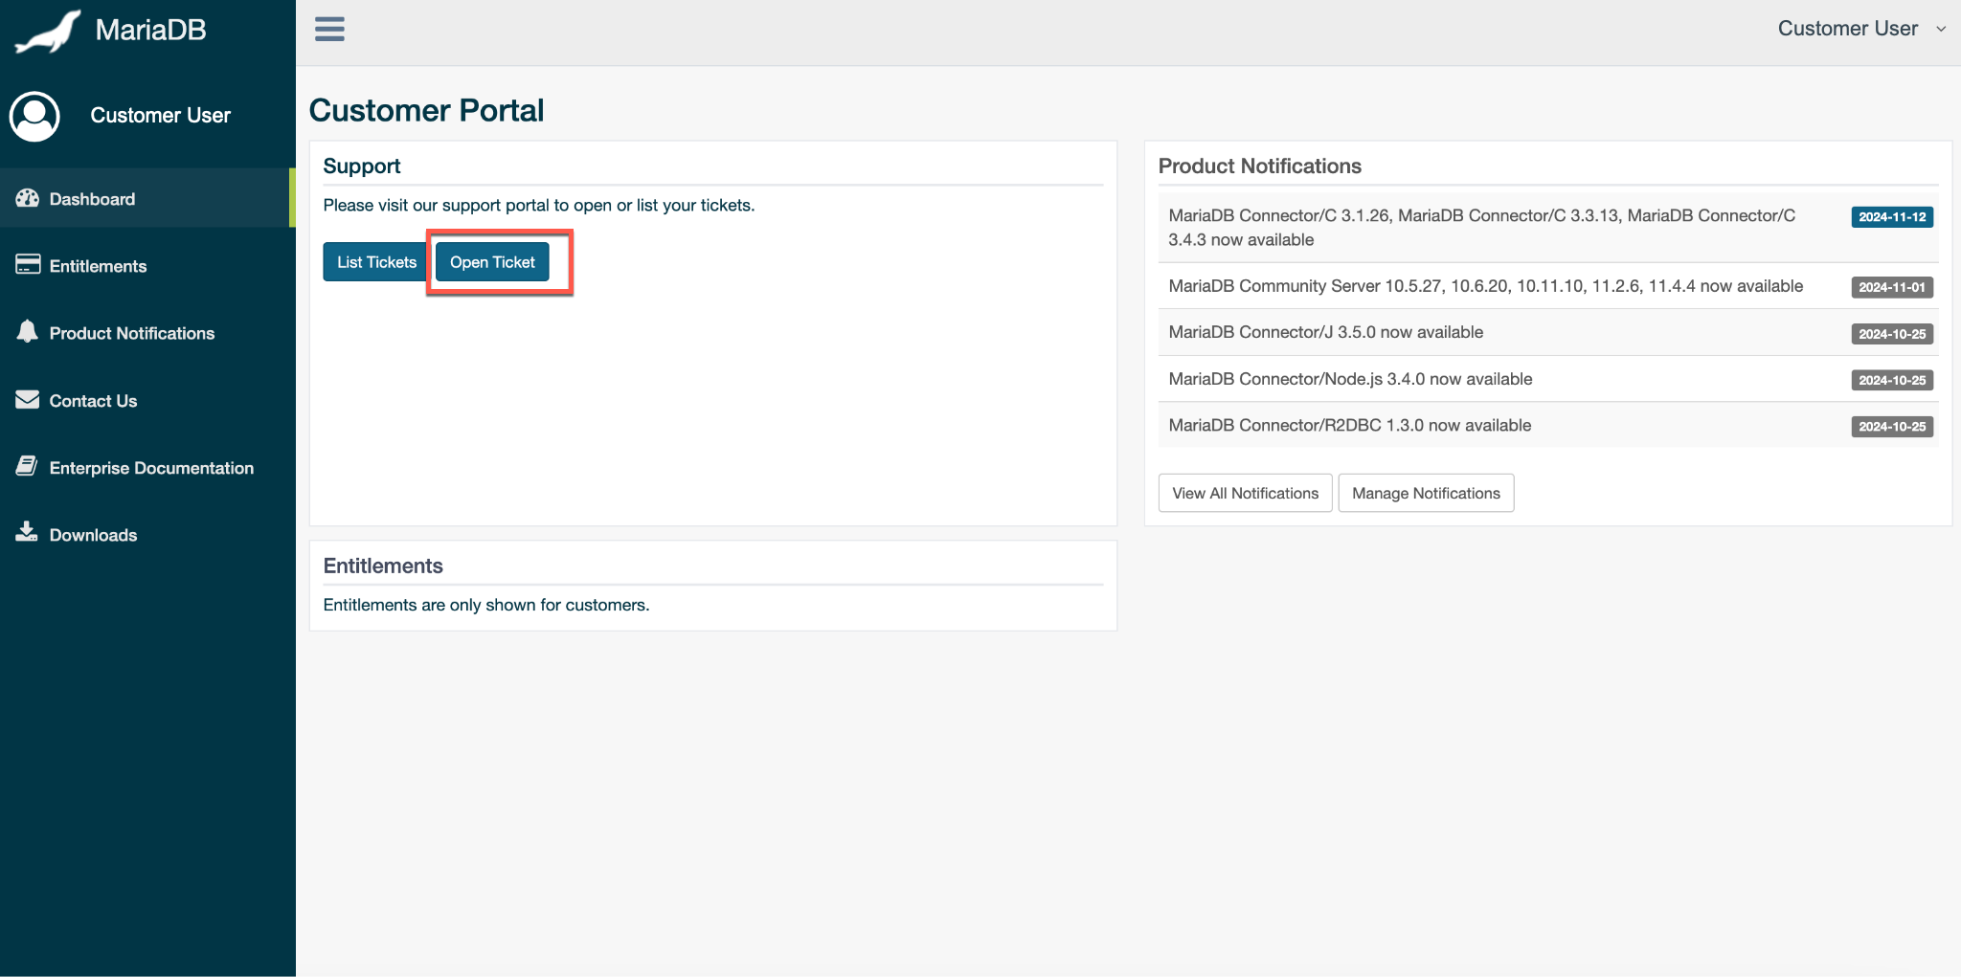Screen dimensions: 1961x977
Task: Expand the Customer User dropdown chevron
Action: pyautogui.click(x=1941, y=29)
